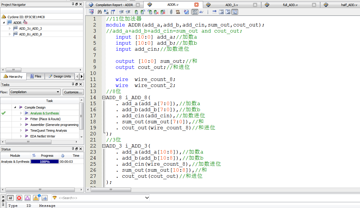Click the 00:00:03 elapsed time value
The height and width of the screenshot is (208, 360).
(66, 162)
